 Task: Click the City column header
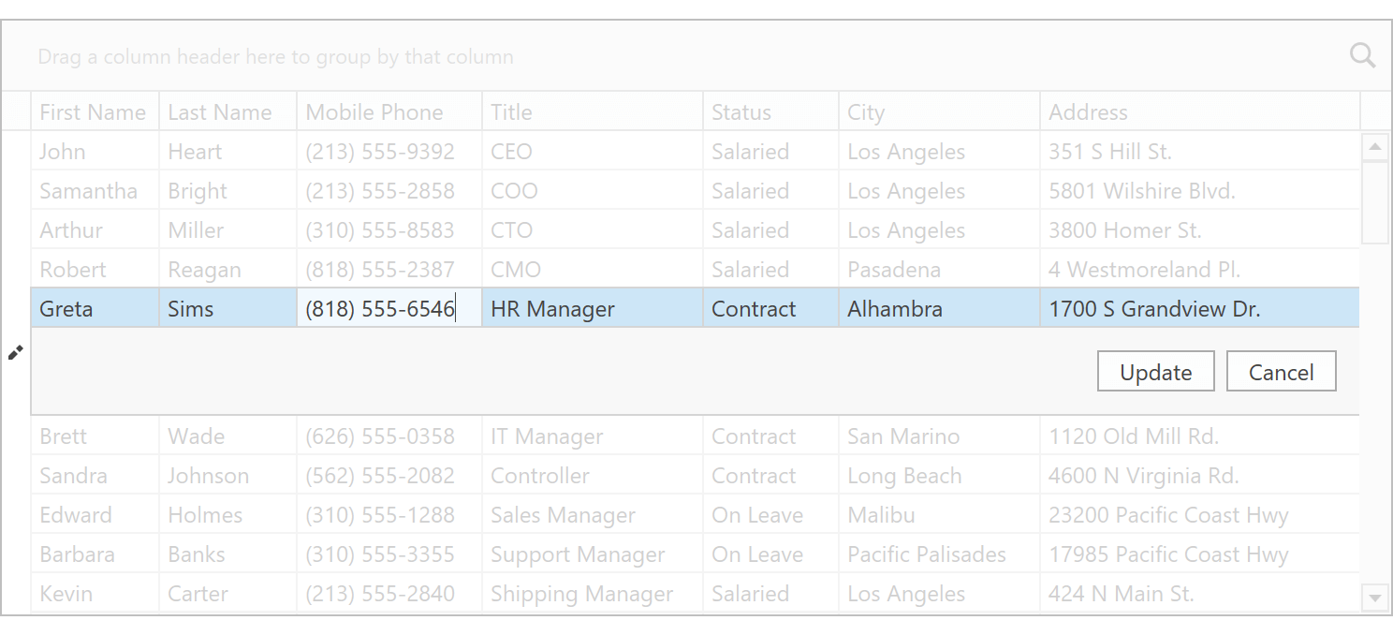coord(866,112)
